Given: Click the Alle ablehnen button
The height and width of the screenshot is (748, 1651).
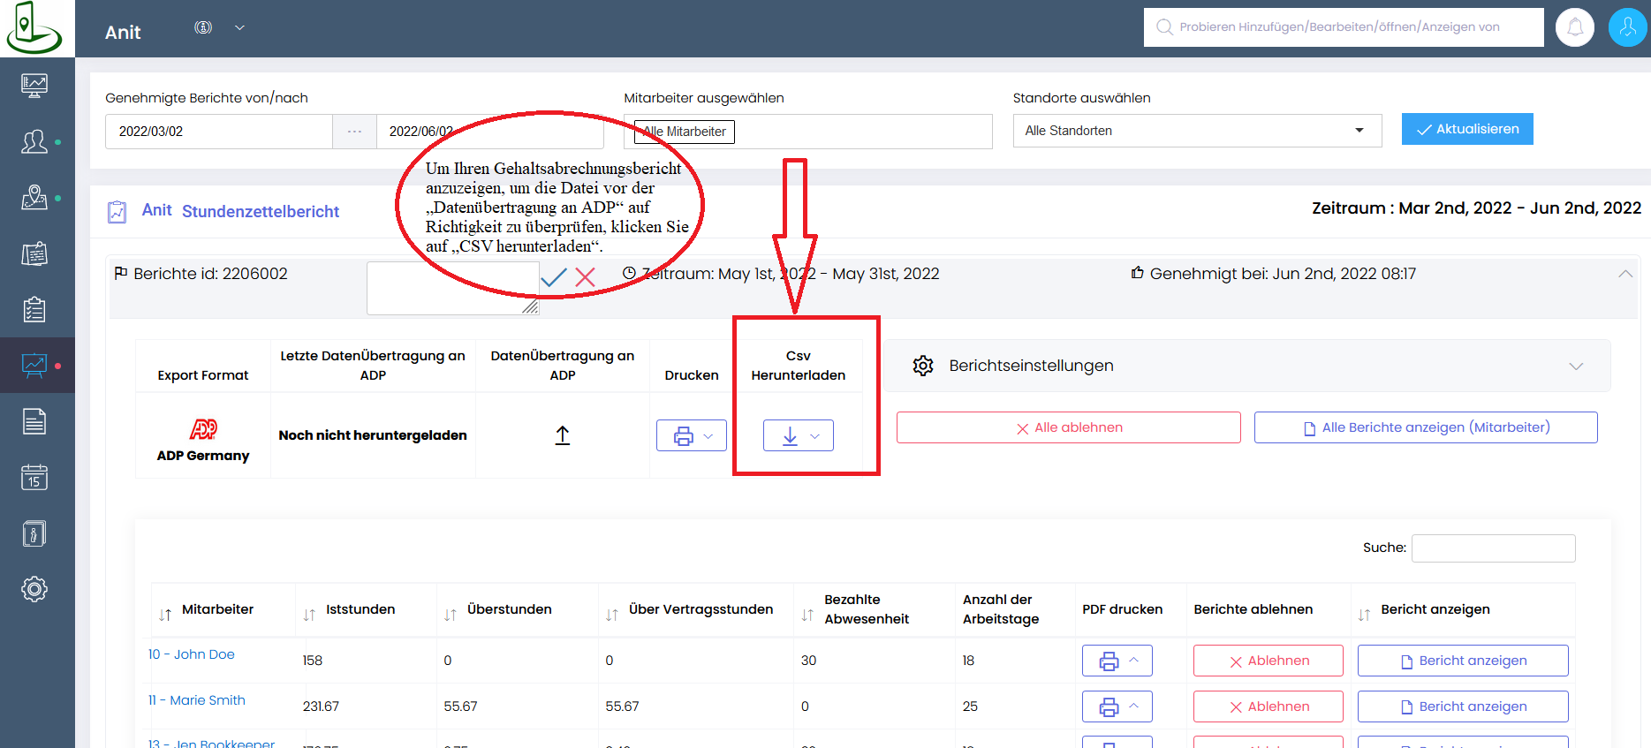Looking at the screenshot, I should click(x=1068, y=427).
